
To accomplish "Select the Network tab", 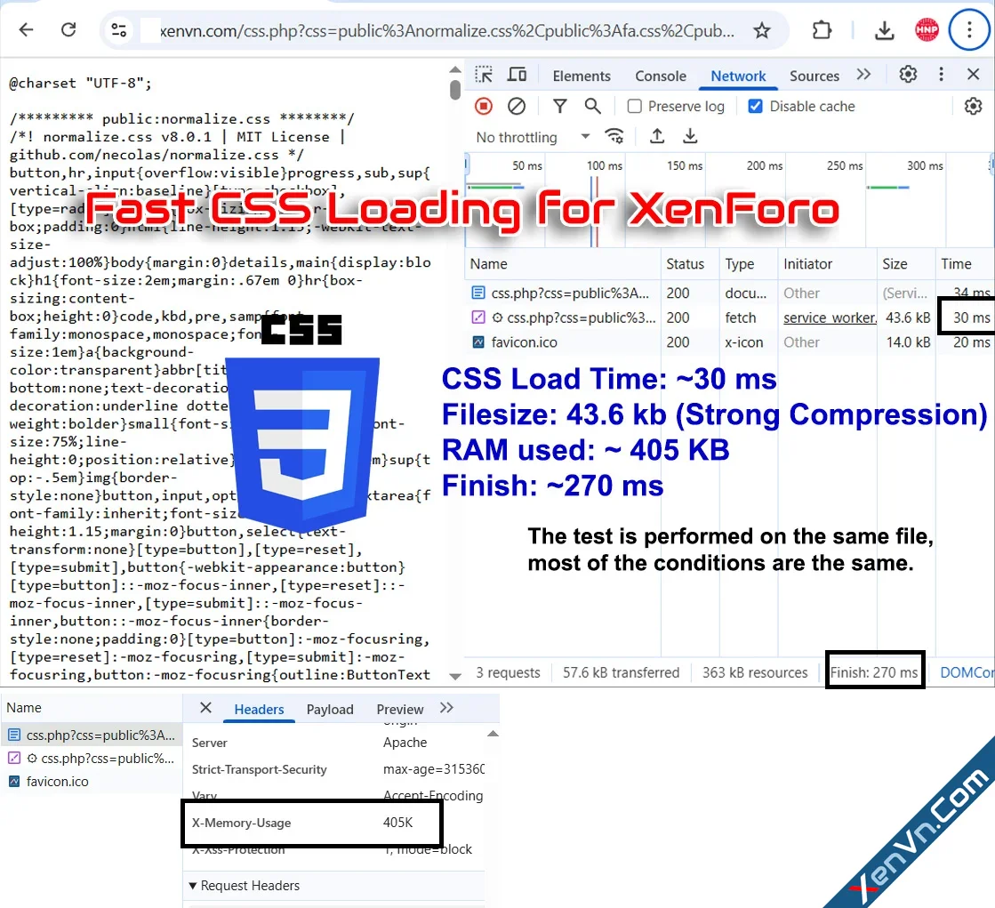I will tap(738, 76).
